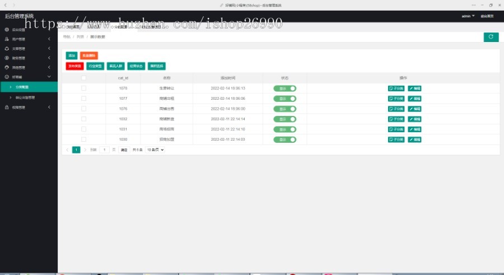The height and width of the screenshot is (275, 504).
Task: Check the select-all checkbox in table header
Action: point(83,78)
